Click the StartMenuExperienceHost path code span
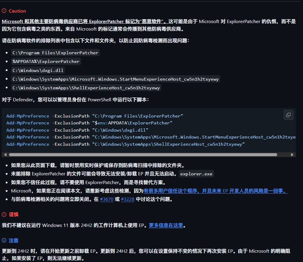Image resolution: width=303 pixels, height=262 pixels. 115,79
